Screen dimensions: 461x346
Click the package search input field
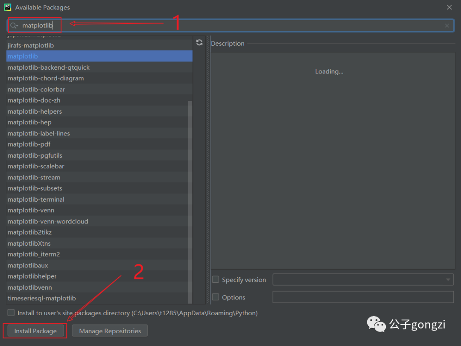(231, 26)
